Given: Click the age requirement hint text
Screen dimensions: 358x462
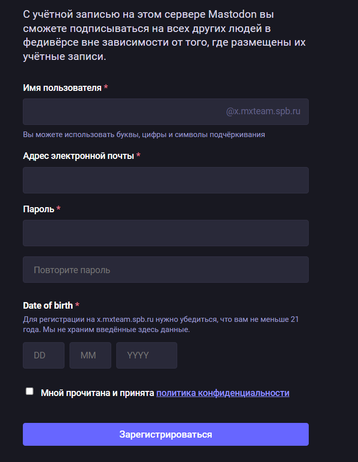Looking at the screenshot, I should tap(160, 324).
